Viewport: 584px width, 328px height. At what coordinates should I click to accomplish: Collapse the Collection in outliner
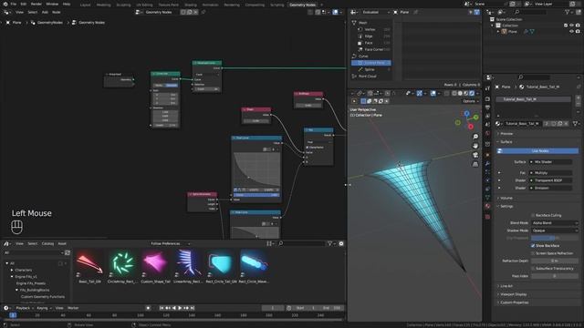tap(493, 26)
